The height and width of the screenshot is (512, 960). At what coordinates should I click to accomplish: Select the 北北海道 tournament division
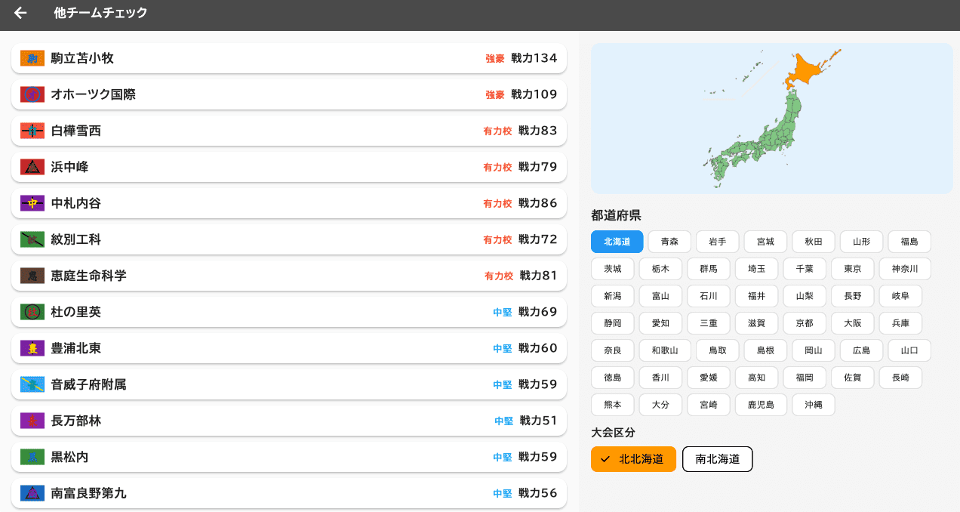point(633,459)
